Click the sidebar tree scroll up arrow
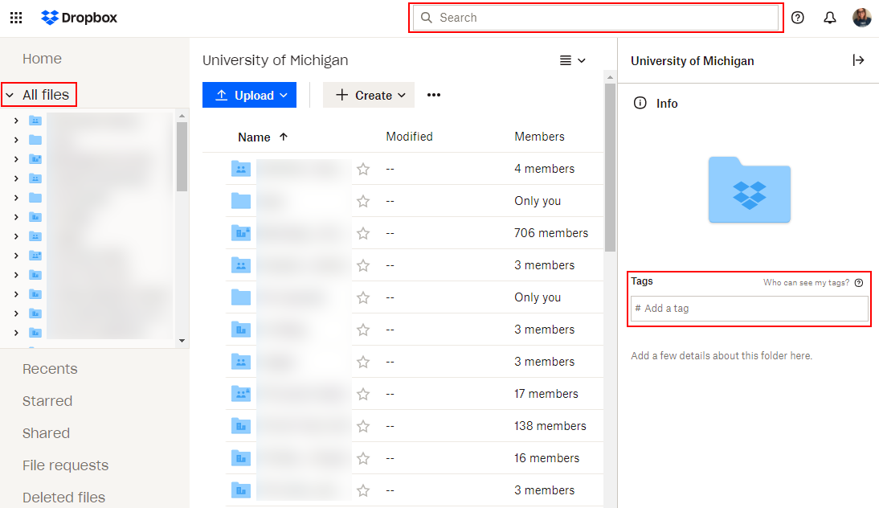Viewport: 879px width, 508px height. pyautogui.click(x=182, y=116)
